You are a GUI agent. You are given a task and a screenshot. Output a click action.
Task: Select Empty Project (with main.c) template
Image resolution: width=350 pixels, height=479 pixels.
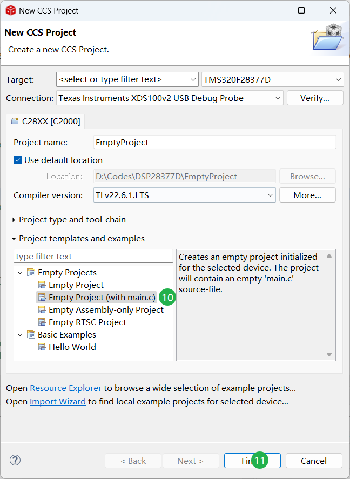102,298
